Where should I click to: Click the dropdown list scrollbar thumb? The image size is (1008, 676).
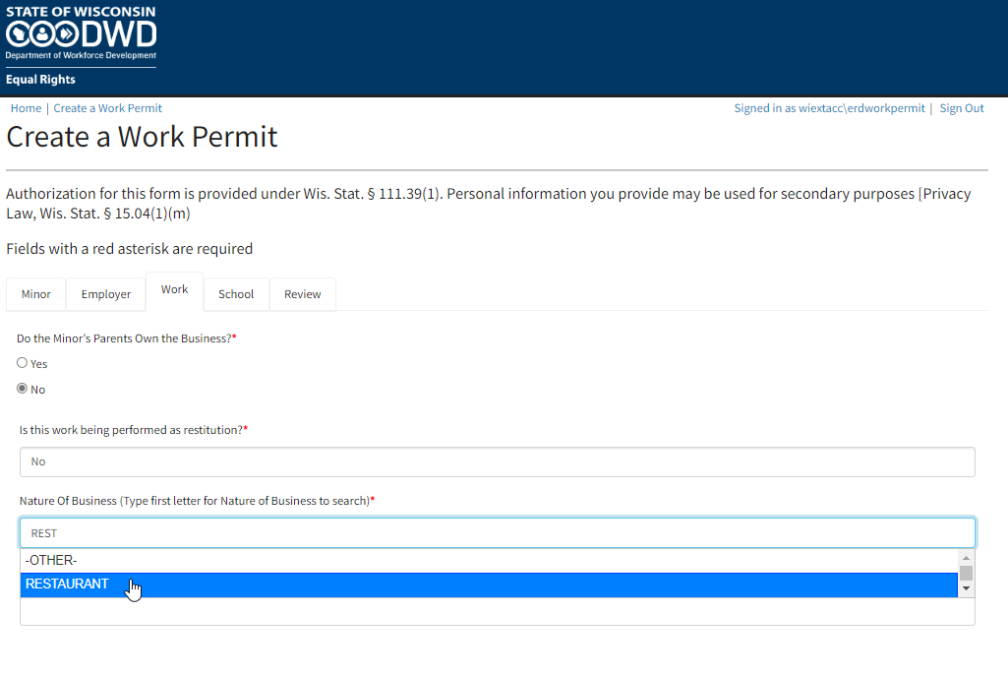click(966, 573)
